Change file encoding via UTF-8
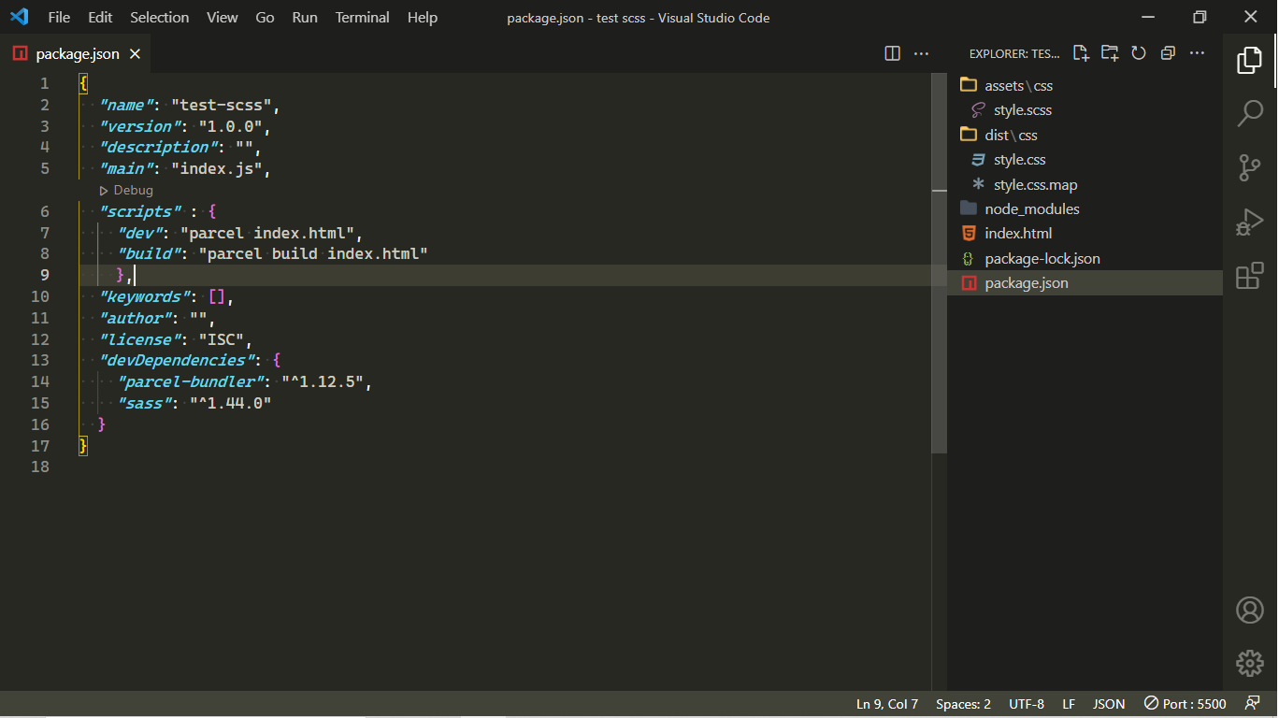1279x718 pixels. click(x=1027, y=704)
